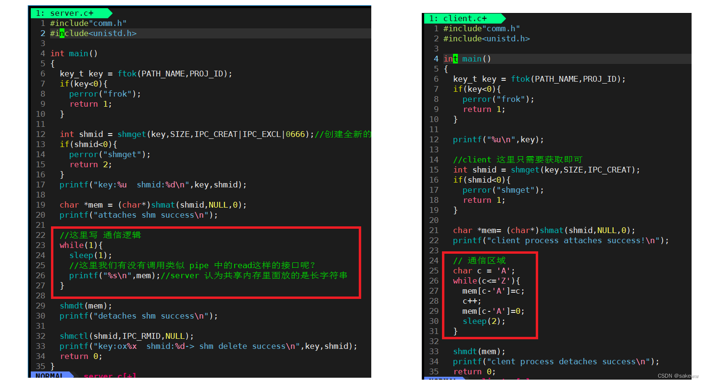Click #include"comm.h" line in client.c
706x383 pixels.
482,28
